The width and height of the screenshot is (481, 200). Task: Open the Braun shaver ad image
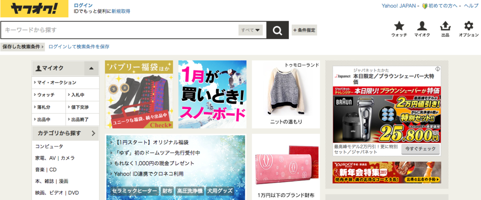coord(387,115)
